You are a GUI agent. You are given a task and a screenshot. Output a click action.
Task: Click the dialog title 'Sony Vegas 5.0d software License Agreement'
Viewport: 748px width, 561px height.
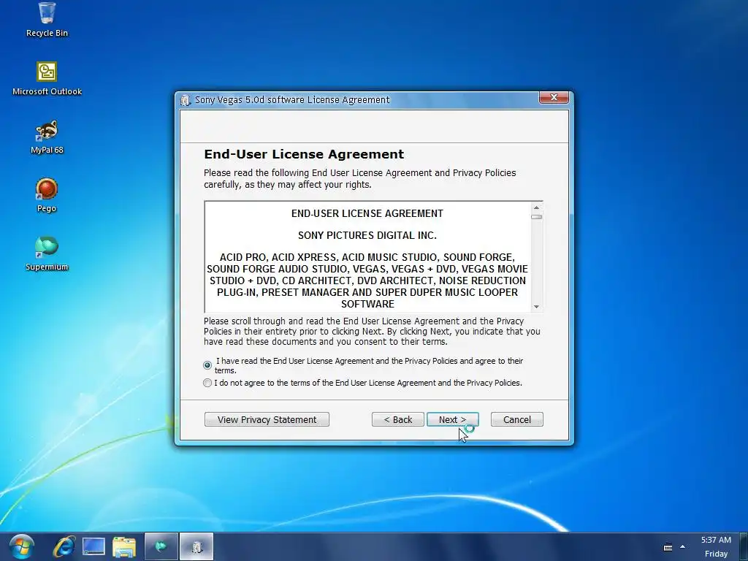[292, 99]
